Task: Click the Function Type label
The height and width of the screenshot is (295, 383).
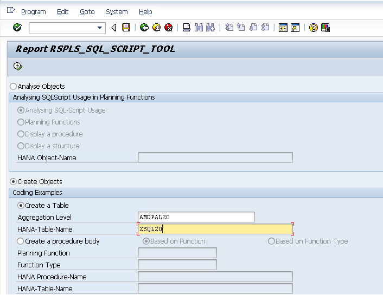Action: tap(39, 265)
